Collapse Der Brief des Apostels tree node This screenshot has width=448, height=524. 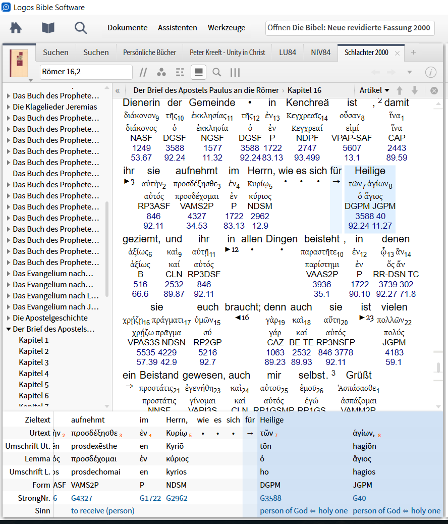tap(9, 329)
